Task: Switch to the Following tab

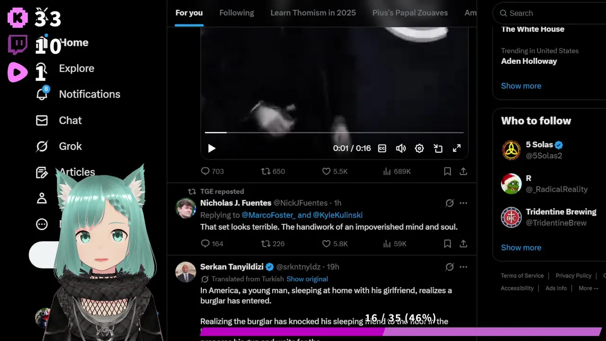Action: coord(237,13)
